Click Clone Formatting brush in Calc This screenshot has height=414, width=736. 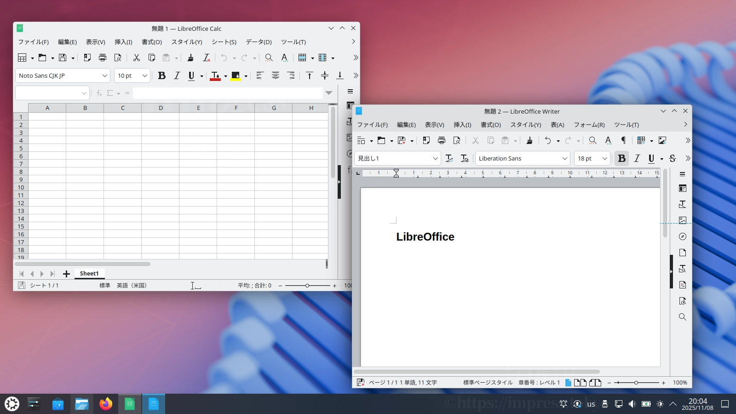coord(190,57)
